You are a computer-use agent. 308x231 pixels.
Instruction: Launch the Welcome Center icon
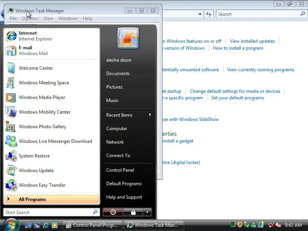tap(11, 68)
